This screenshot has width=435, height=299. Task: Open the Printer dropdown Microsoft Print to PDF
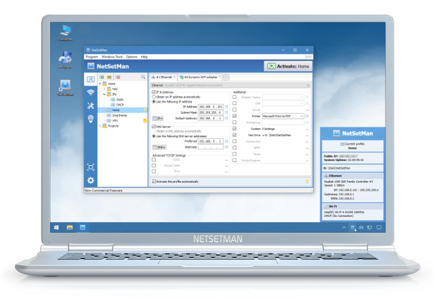[x=283, y=116]
